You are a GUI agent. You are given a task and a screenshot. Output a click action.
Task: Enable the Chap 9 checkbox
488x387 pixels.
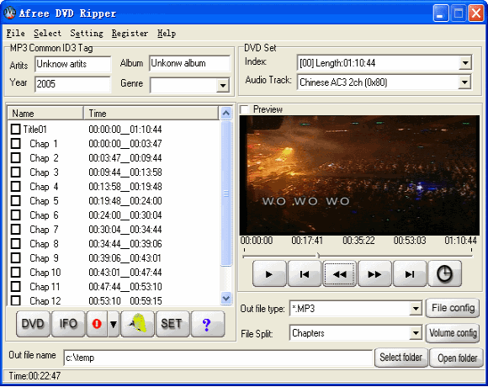pyautogui.click(x=15, y=258)
